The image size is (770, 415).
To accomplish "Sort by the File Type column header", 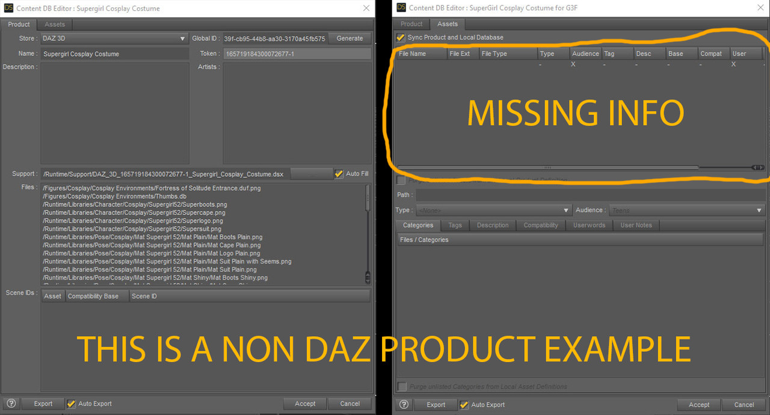I will [x=508, y=54].
